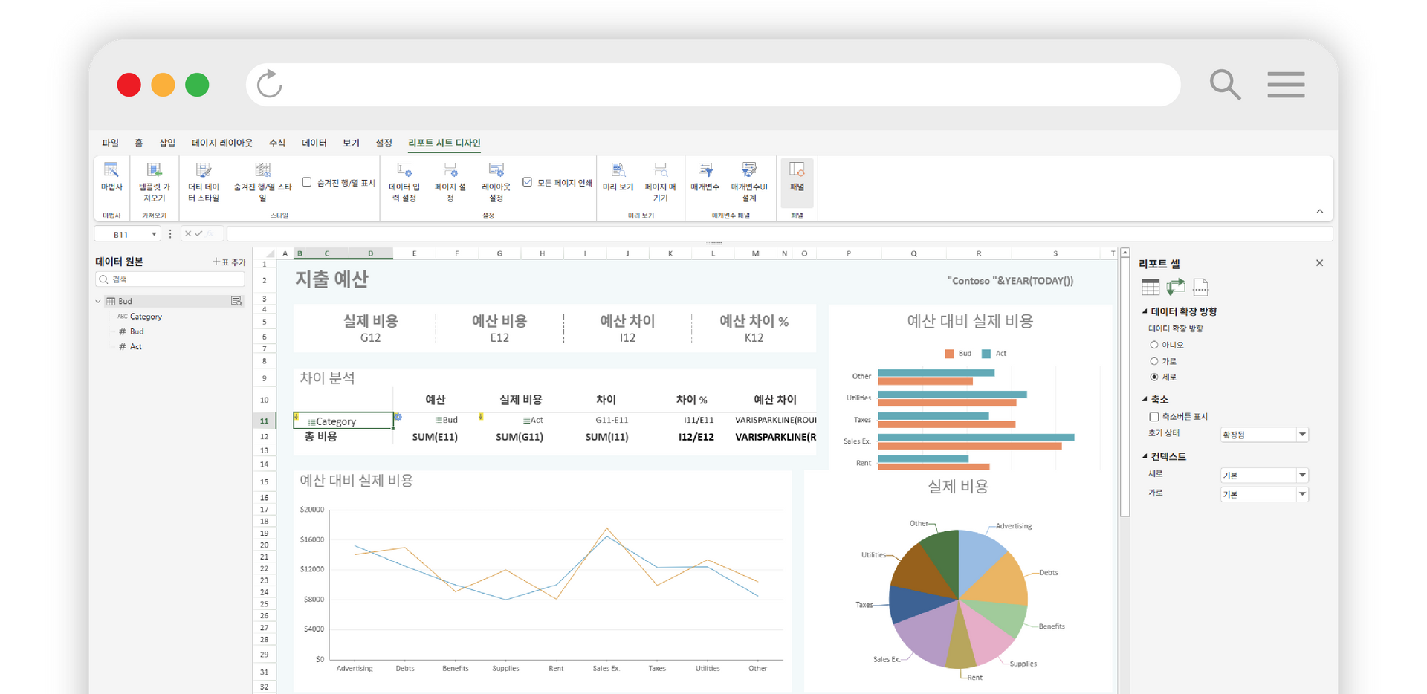Collapse the 컨텍스트 section
The height and width of the screenshot is (694, 1427).
1145,456
